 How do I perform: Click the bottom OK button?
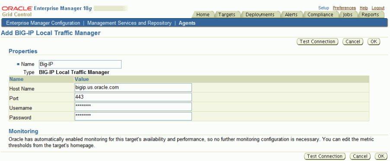[x=381, y=156]
